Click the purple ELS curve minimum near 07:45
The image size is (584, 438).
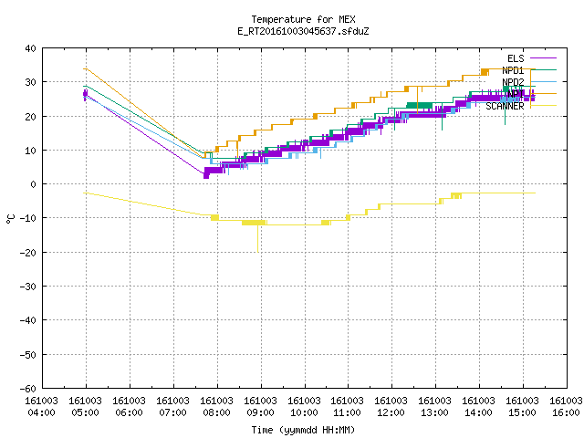pos(206,174)
